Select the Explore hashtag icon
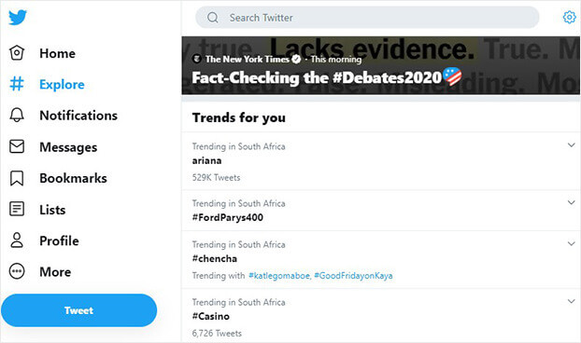Image resolution: width=581 pixels, height=343 pixels. pyautogui.click(x=17, y=84)
